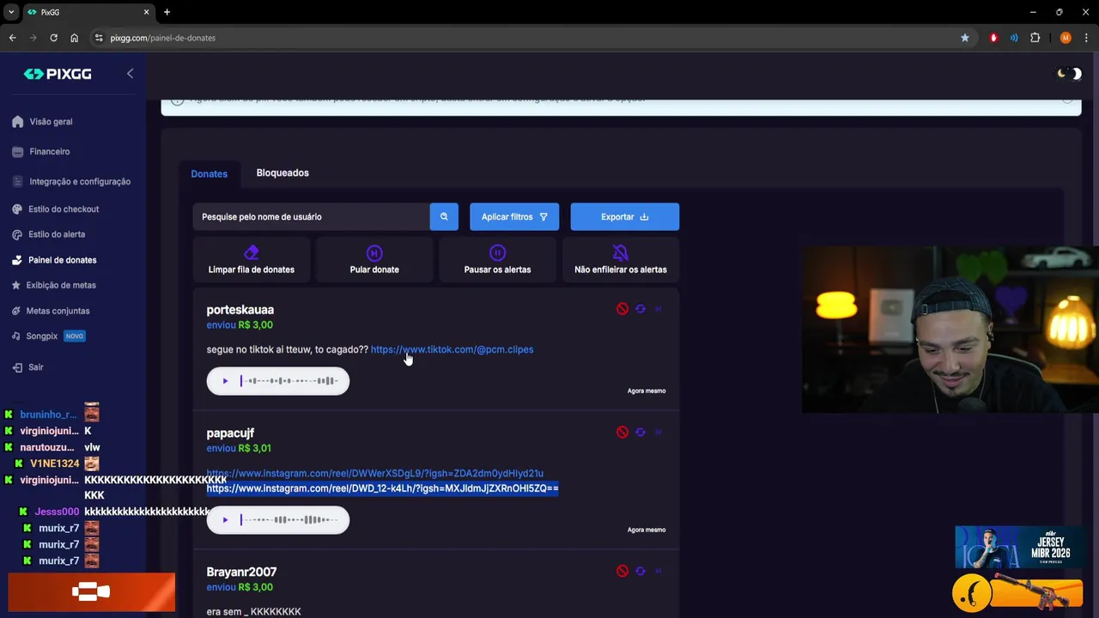Open the tiktok.com/@pcm.clipes link
This screenshot has height=618, width=1099.
tap(452, 349)
